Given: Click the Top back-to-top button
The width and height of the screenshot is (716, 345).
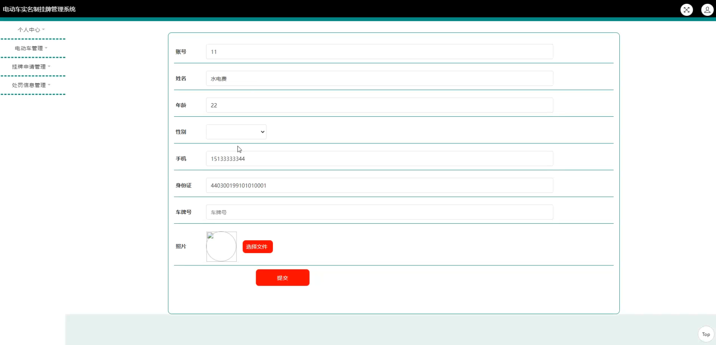Looking at the screenshot, I should pyautogui.click(x=706, y=334).
